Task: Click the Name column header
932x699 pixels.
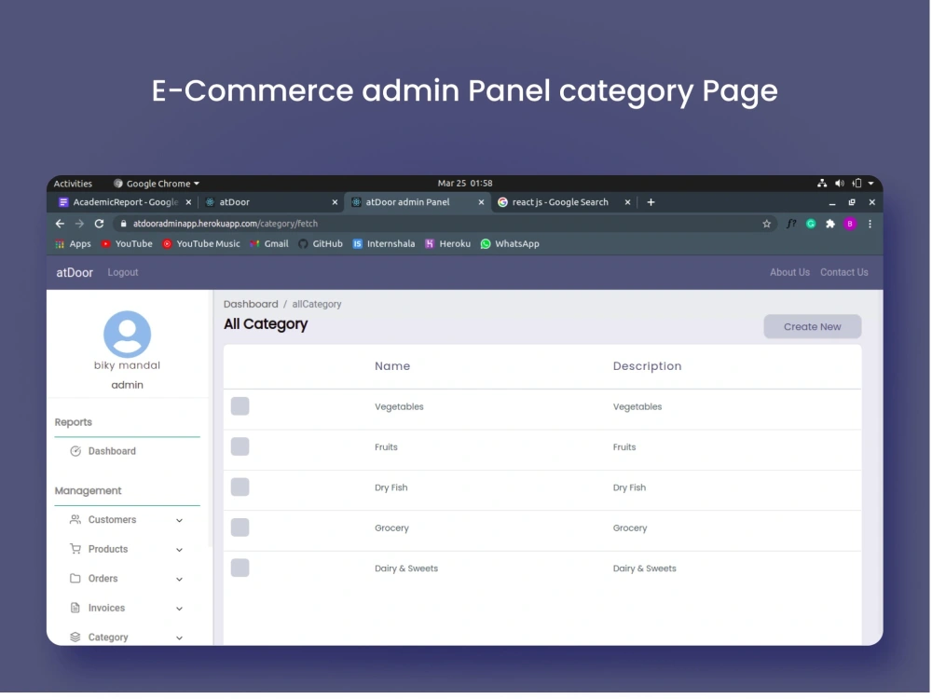Action: pos(392,366)
